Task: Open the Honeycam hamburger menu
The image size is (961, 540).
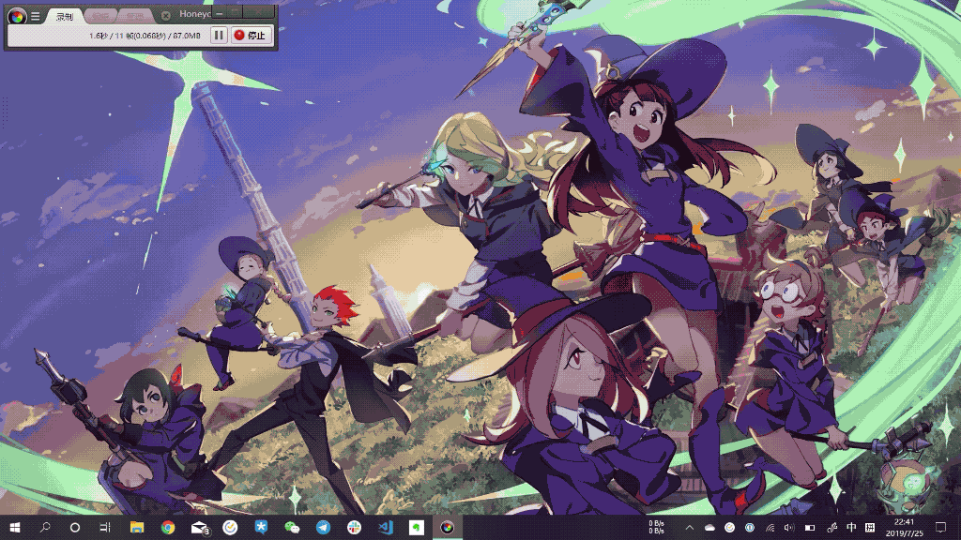Action: pos(36,17)
